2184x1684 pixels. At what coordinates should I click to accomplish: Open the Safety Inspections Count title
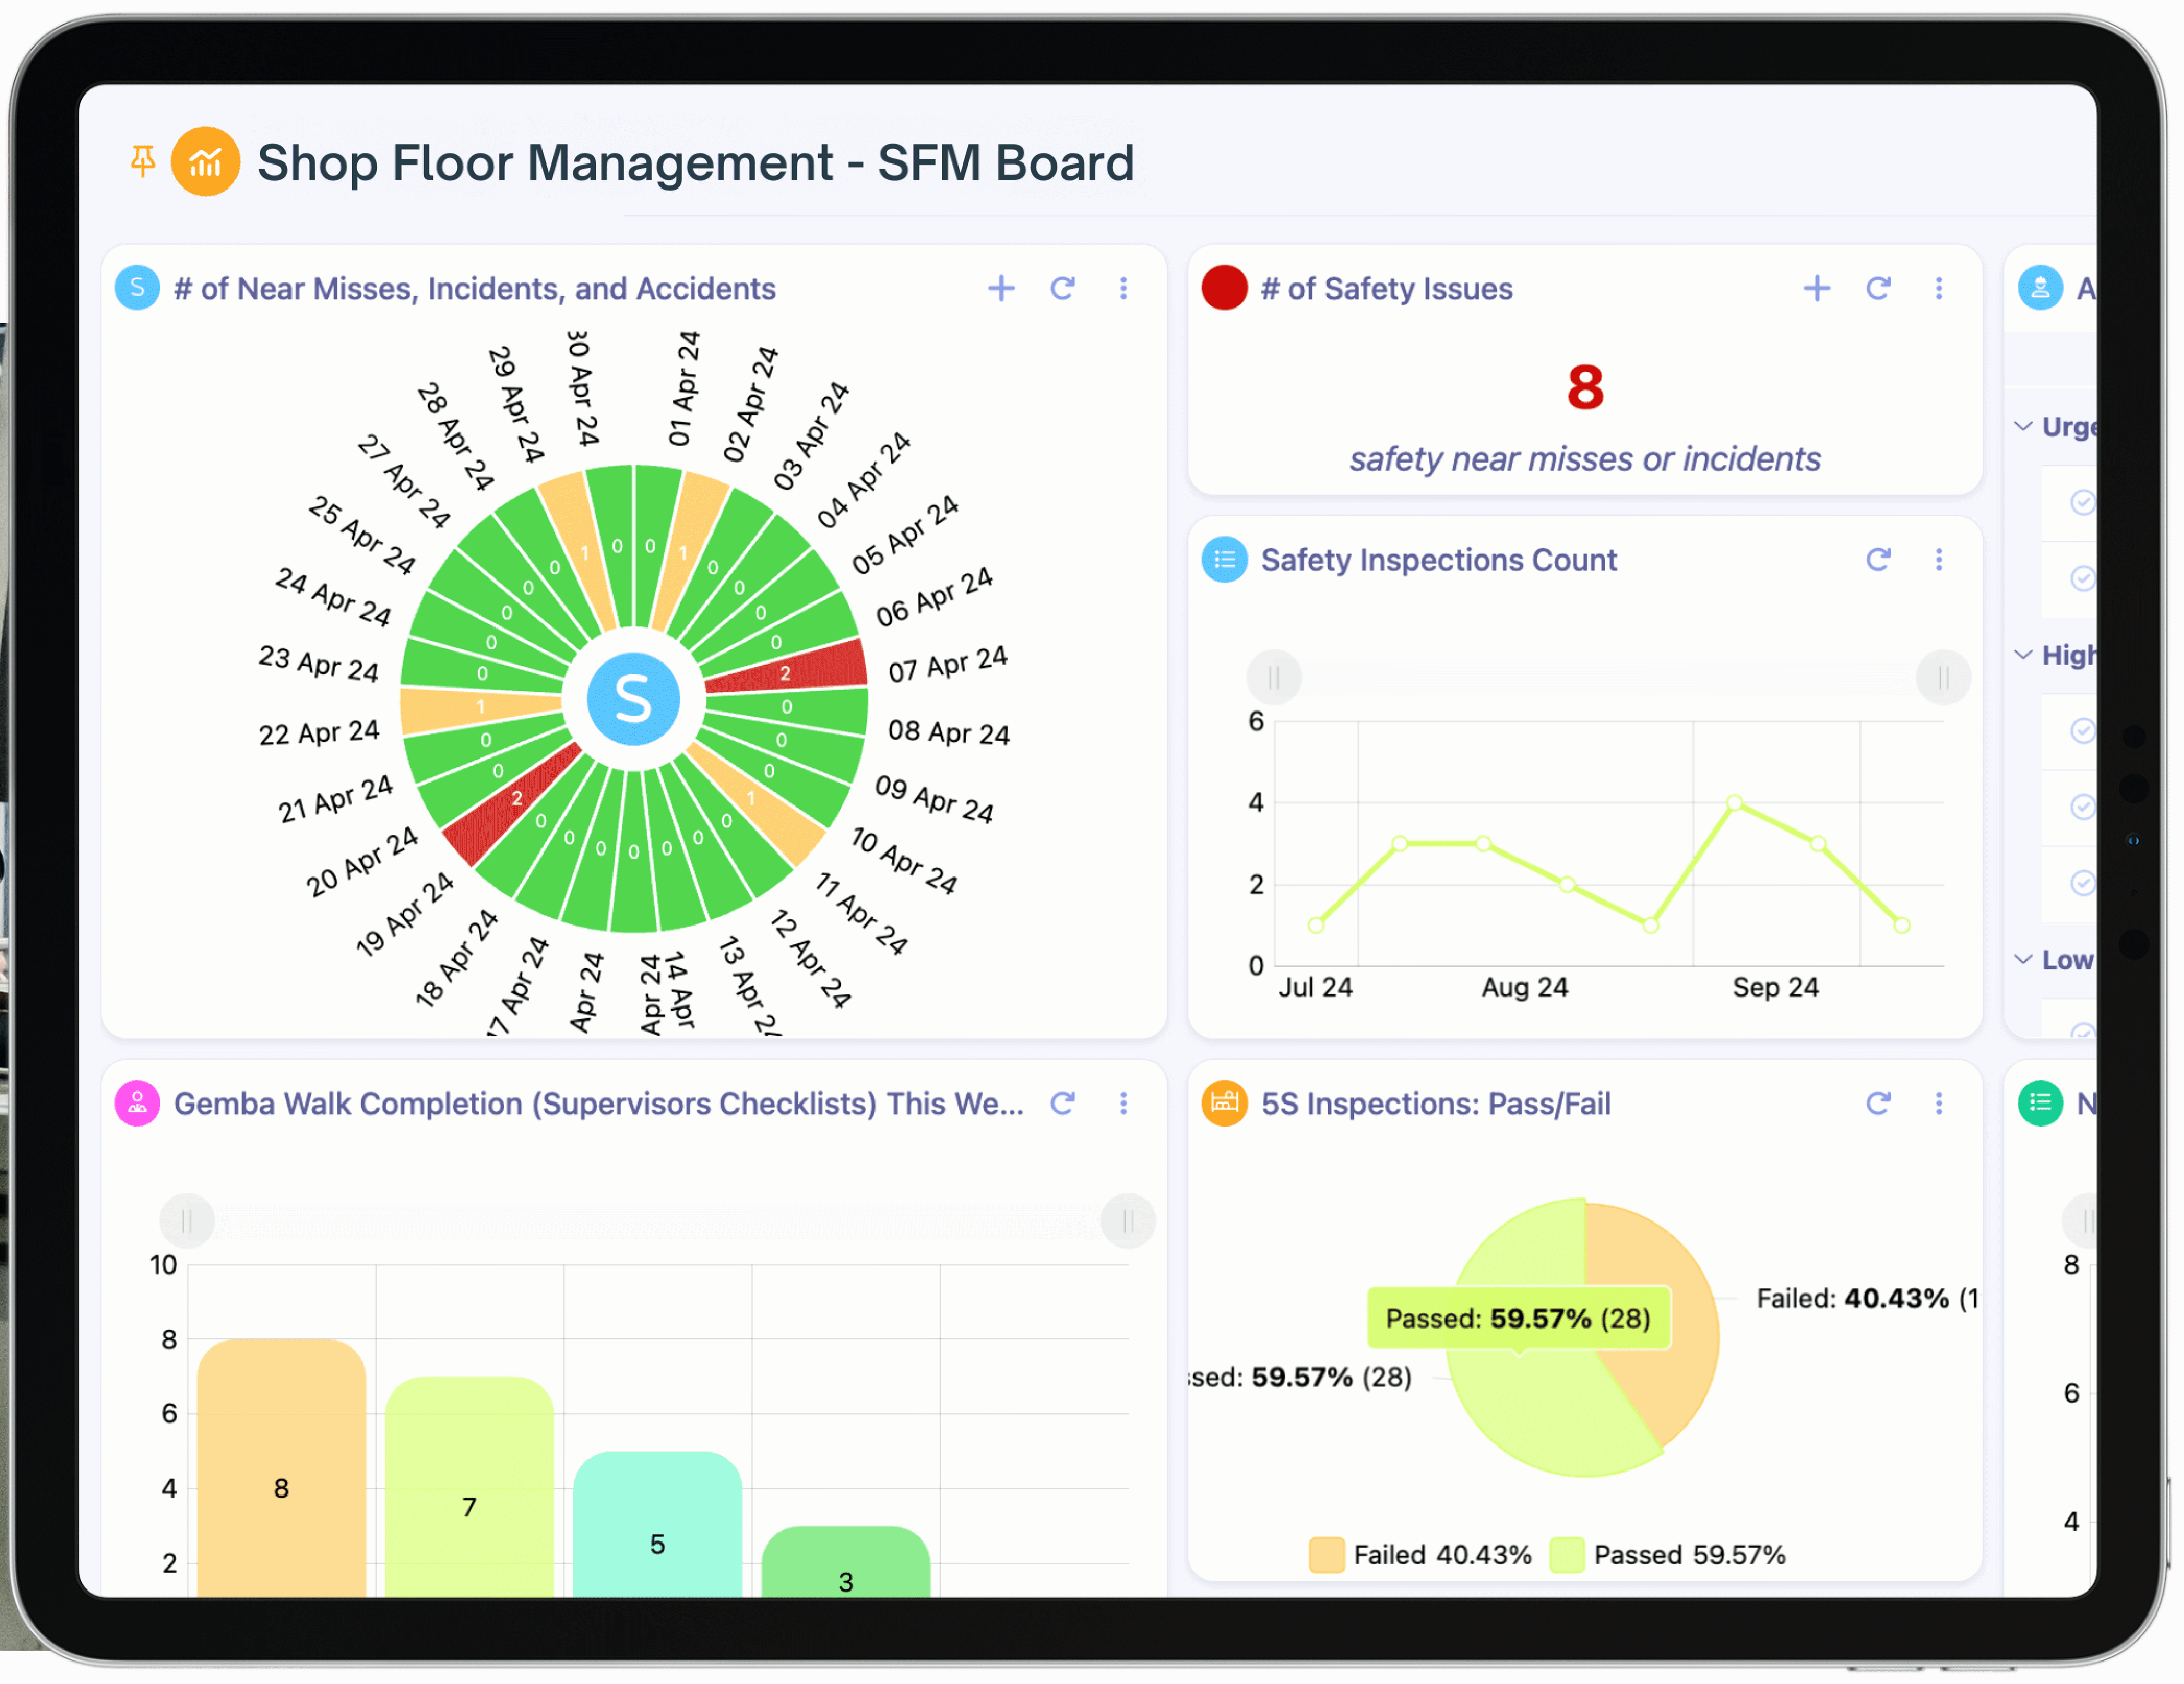coord(1439,560)
